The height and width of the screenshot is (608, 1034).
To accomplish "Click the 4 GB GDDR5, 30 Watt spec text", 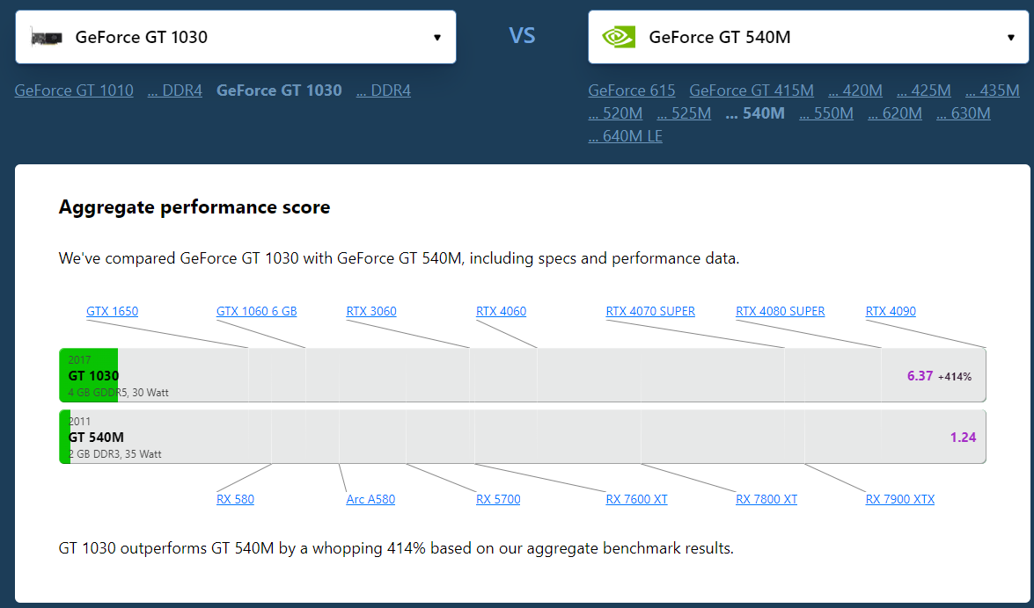I will coord(119,393).
